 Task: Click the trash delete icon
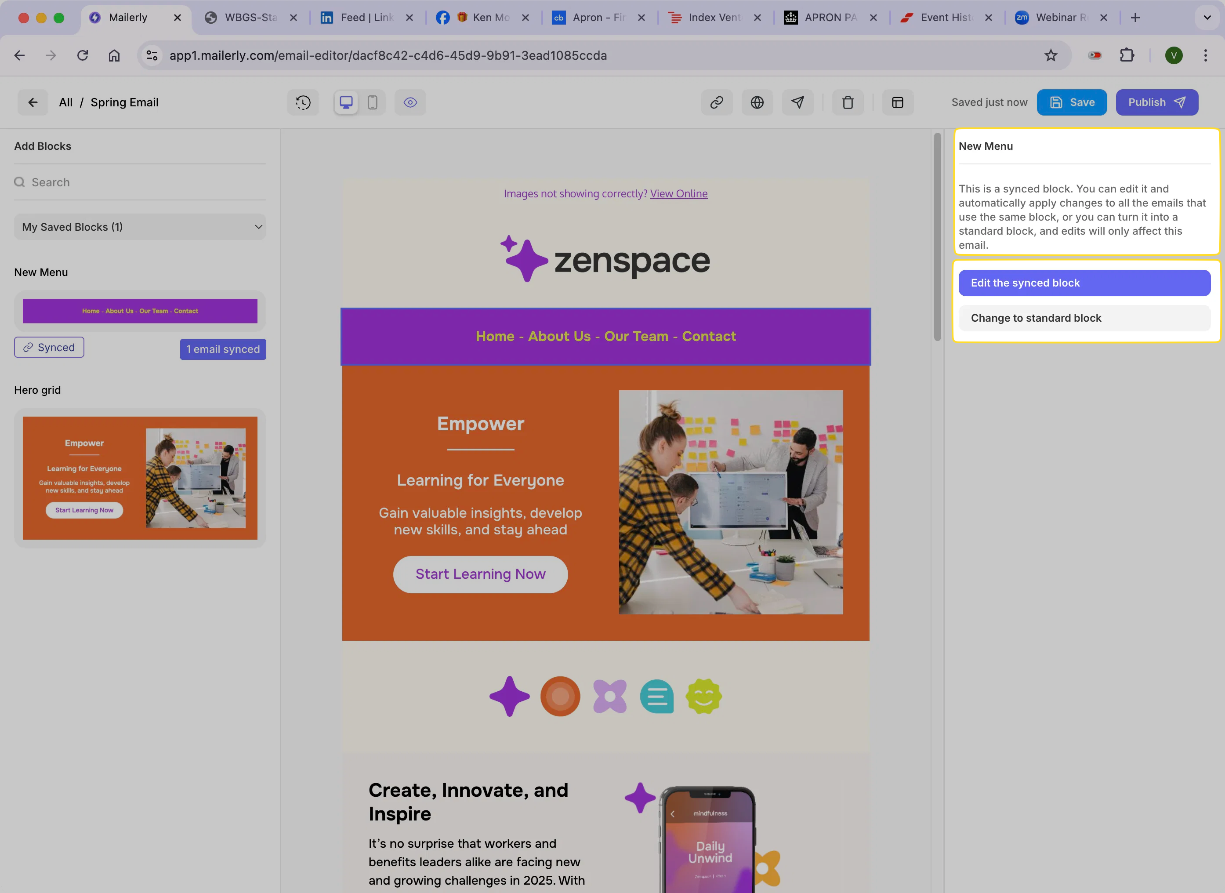[x=847, y=102]
